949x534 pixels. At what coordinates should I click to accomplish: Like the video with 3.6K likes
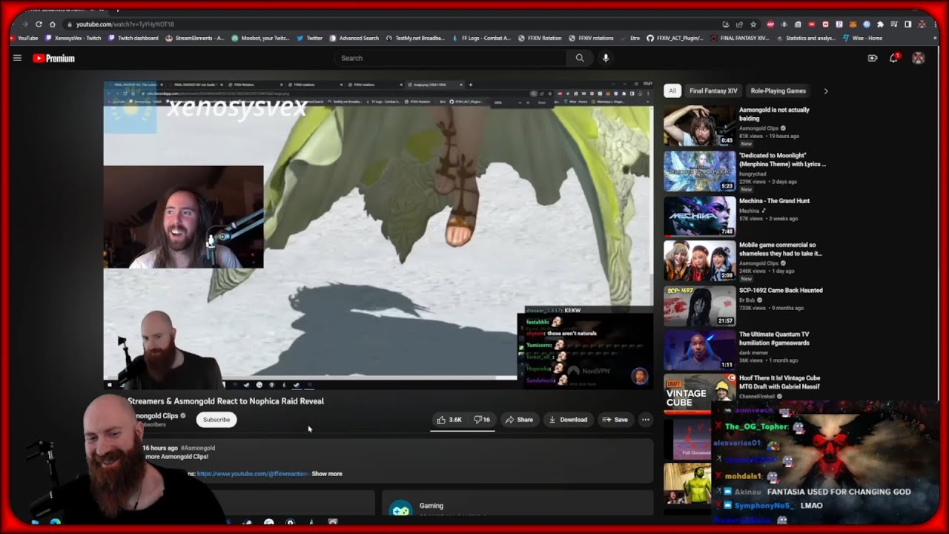(x=449, y=420)
